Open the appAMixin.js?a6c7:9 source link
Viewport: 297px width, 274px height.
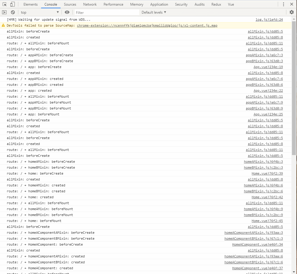264,102
